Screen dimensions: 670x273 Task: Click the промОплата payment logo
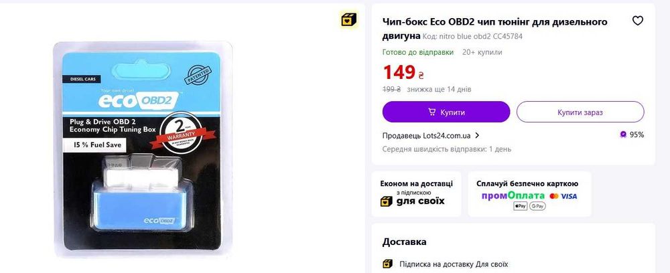tap(513, 196)
